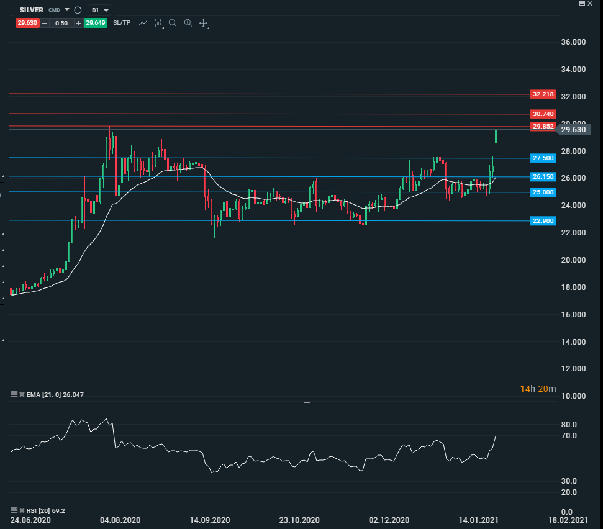Screen dimensions: 603x529
Task: Click the green buy price 29.649 button
Action: click(x=96, y=23)
